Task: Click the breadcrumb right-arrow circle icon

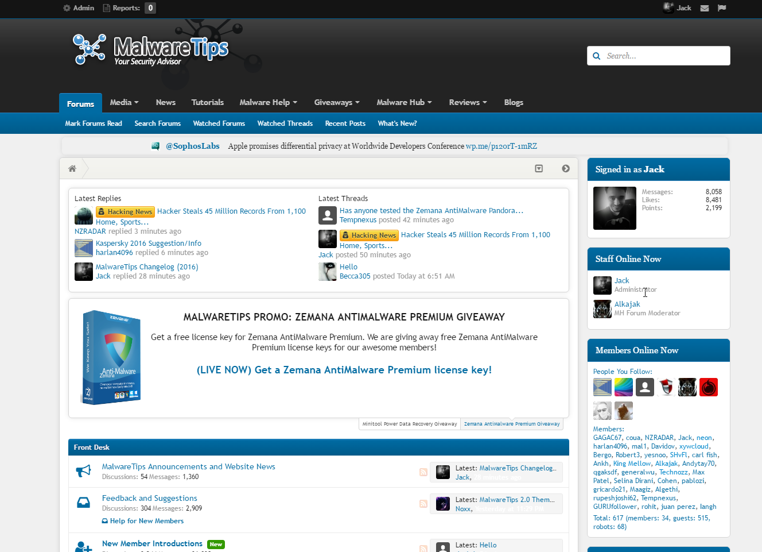Action: [x=566, y=168]
